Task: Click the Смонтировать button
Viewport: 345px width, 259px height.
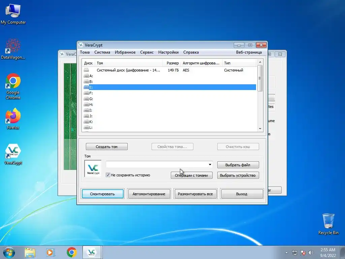Action: (x=102, y=194)
